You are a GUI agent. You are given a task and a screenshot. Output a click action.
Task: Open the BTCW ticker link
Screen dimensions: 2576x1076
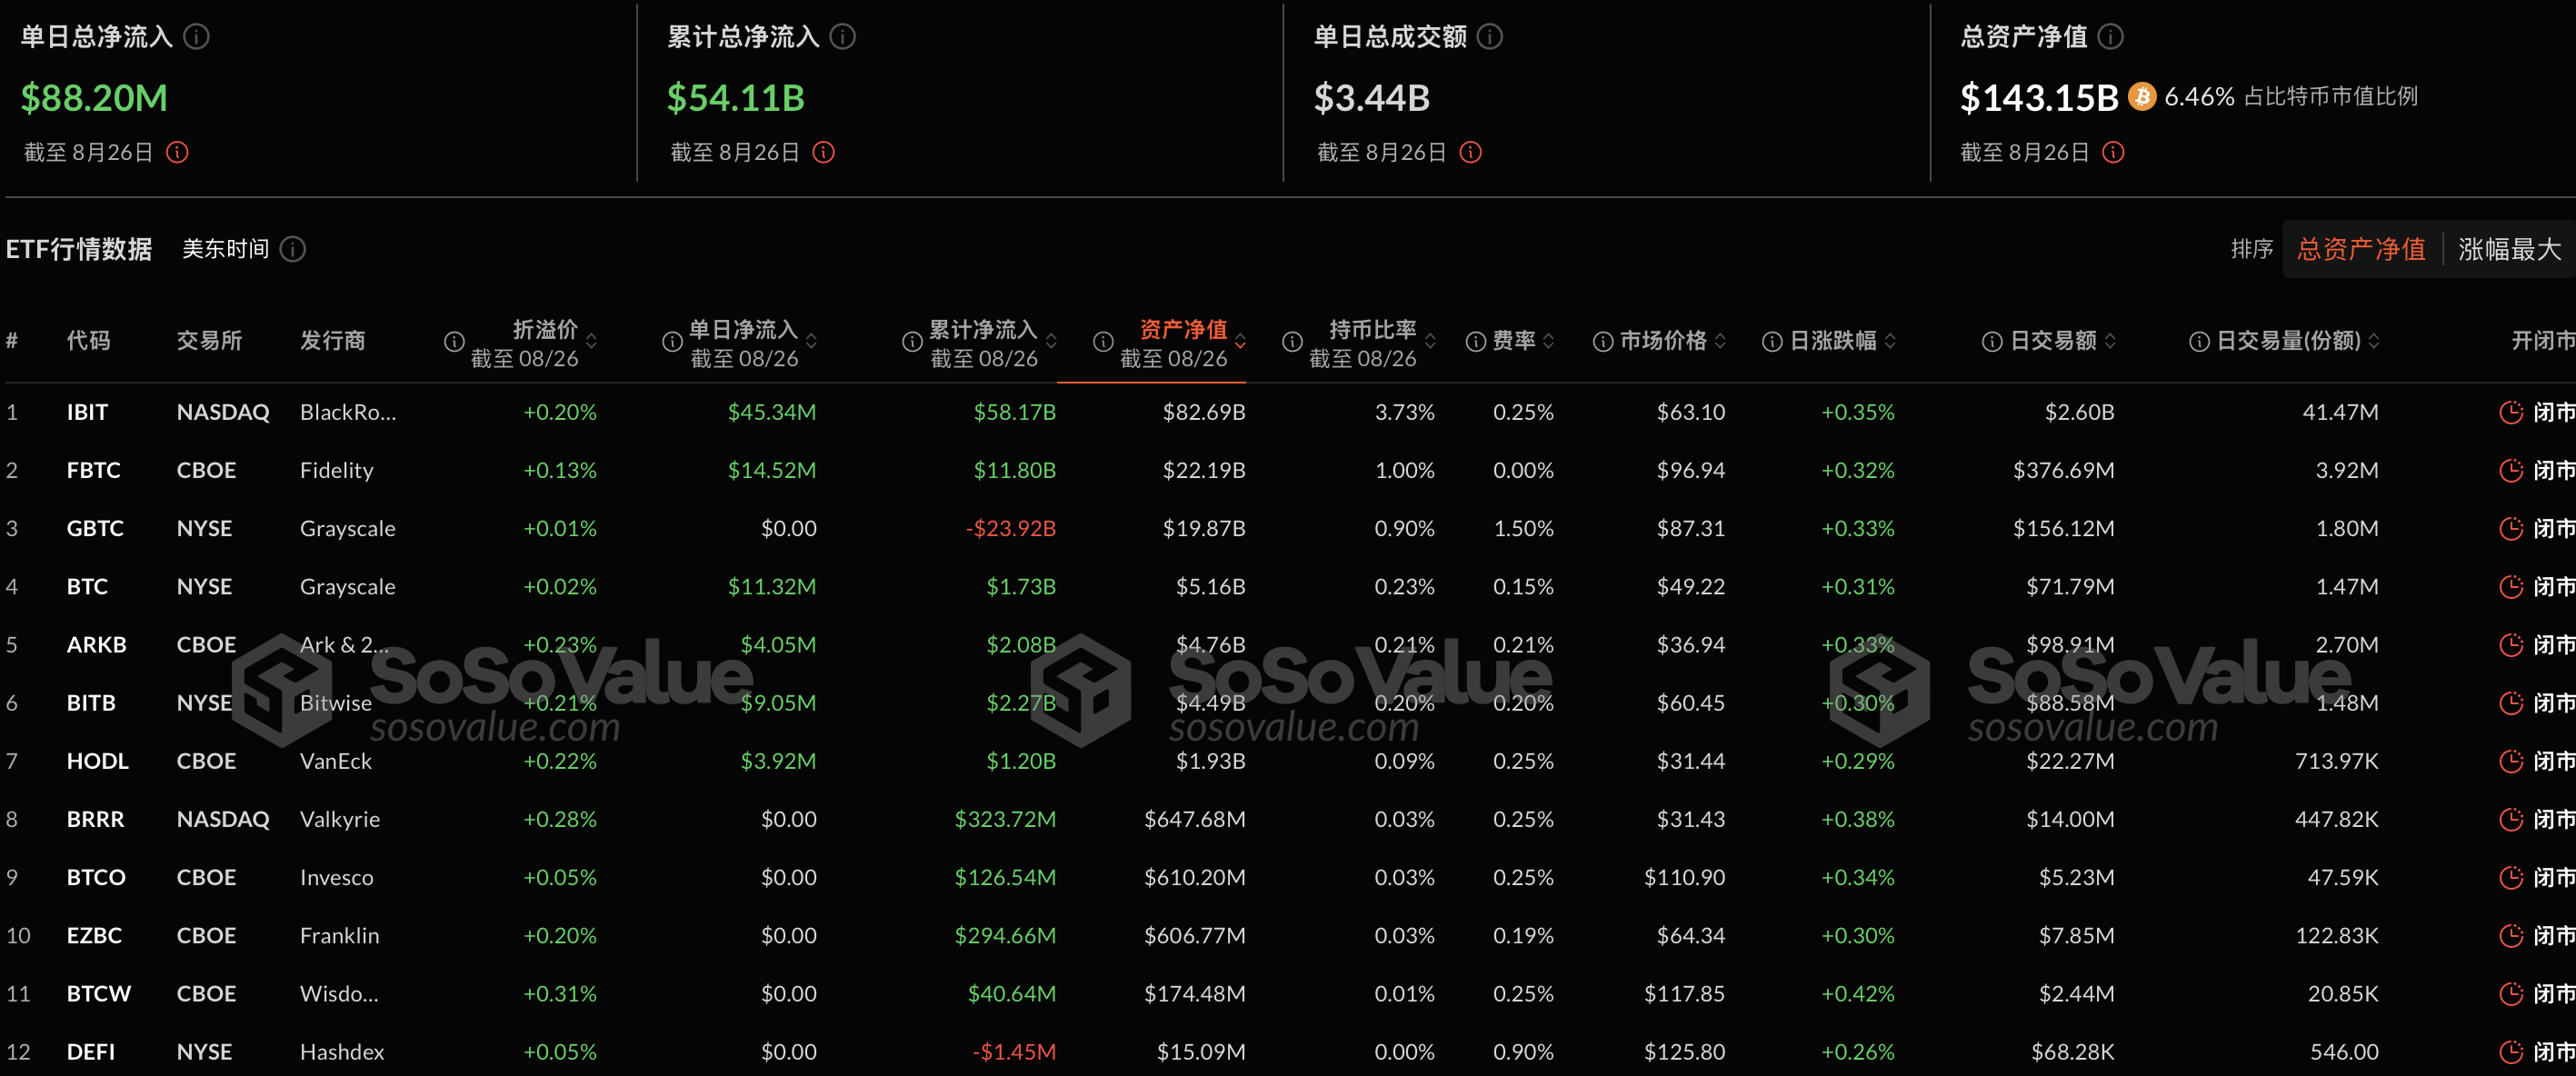point(98,994)
